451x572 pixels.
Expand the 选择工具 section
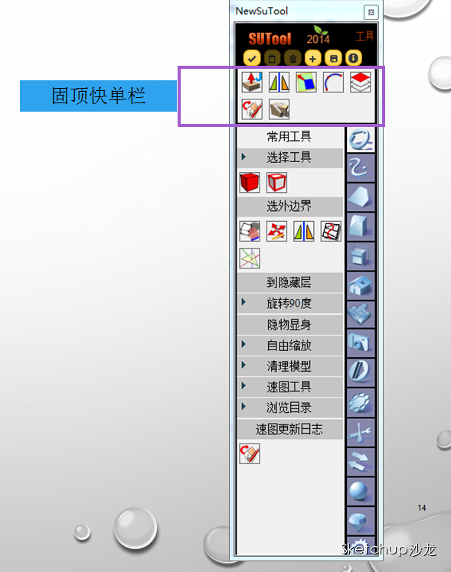point(290,158)
